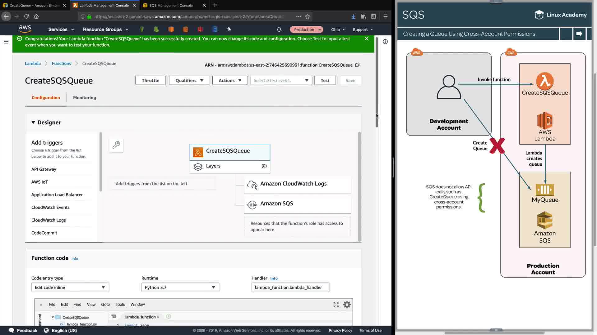This screenshot has height=335, width=597.
Task: Open the code editor settings gear
Action: pos(347,305)
